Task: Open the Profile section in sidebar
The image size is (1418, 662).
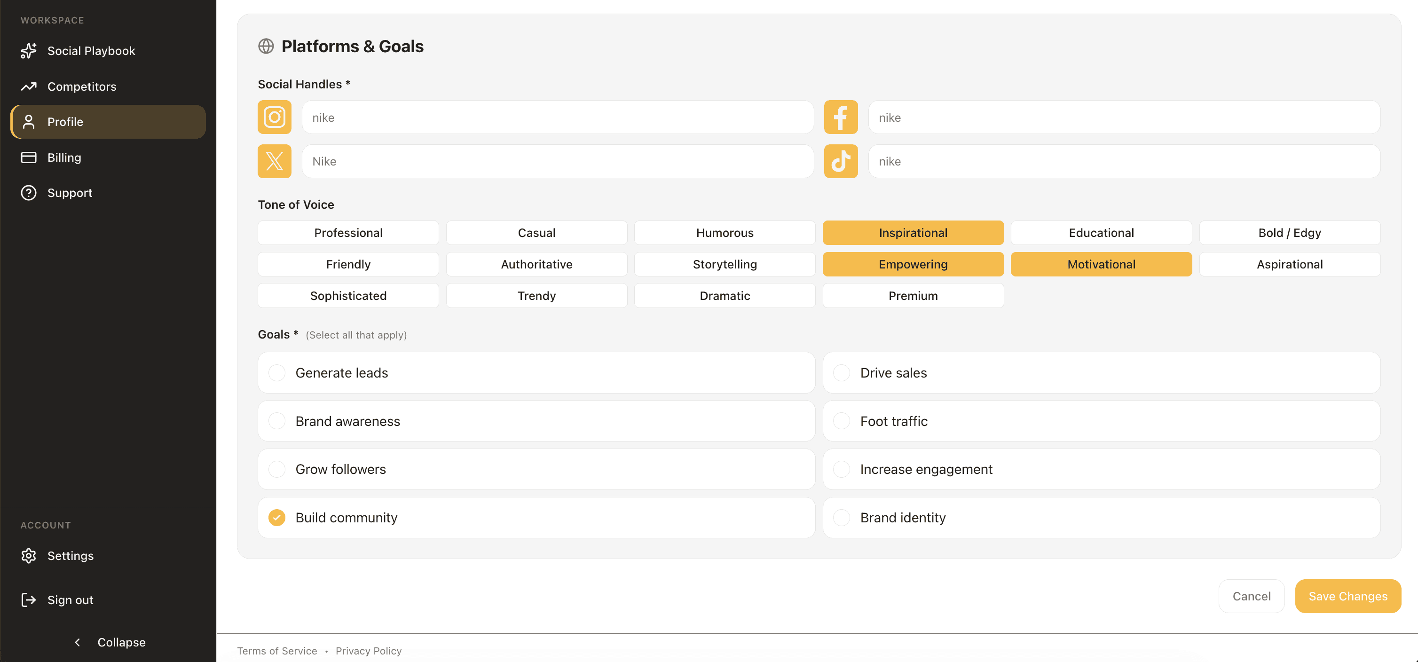Action: coord(65,122)
